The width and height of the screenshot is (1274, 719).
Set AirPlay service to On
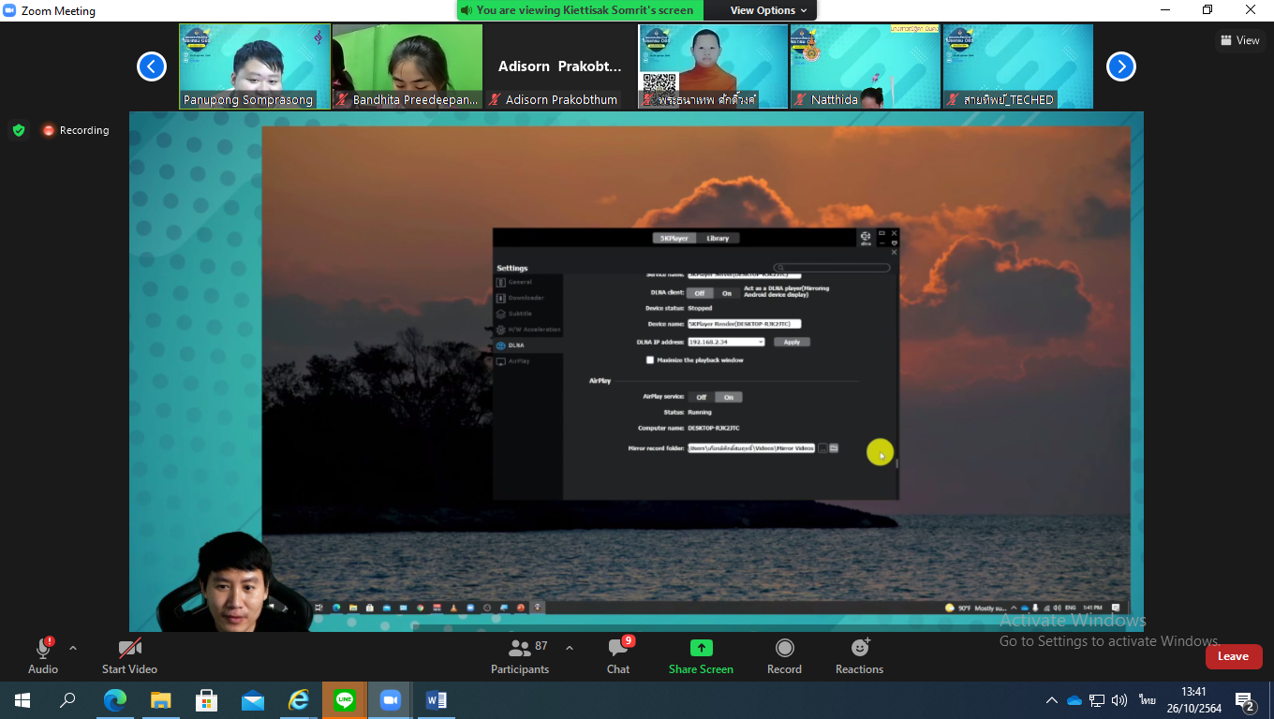tap(729, 397)
